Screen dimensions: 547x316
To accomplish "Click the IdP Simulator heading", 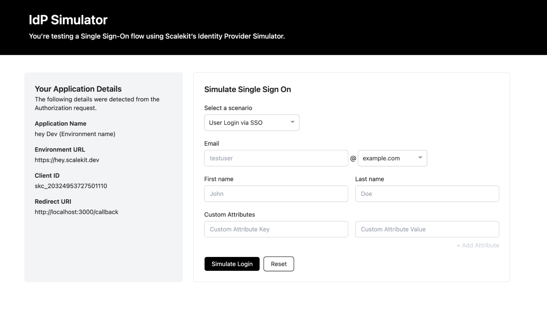I will (x=68, y=20).
